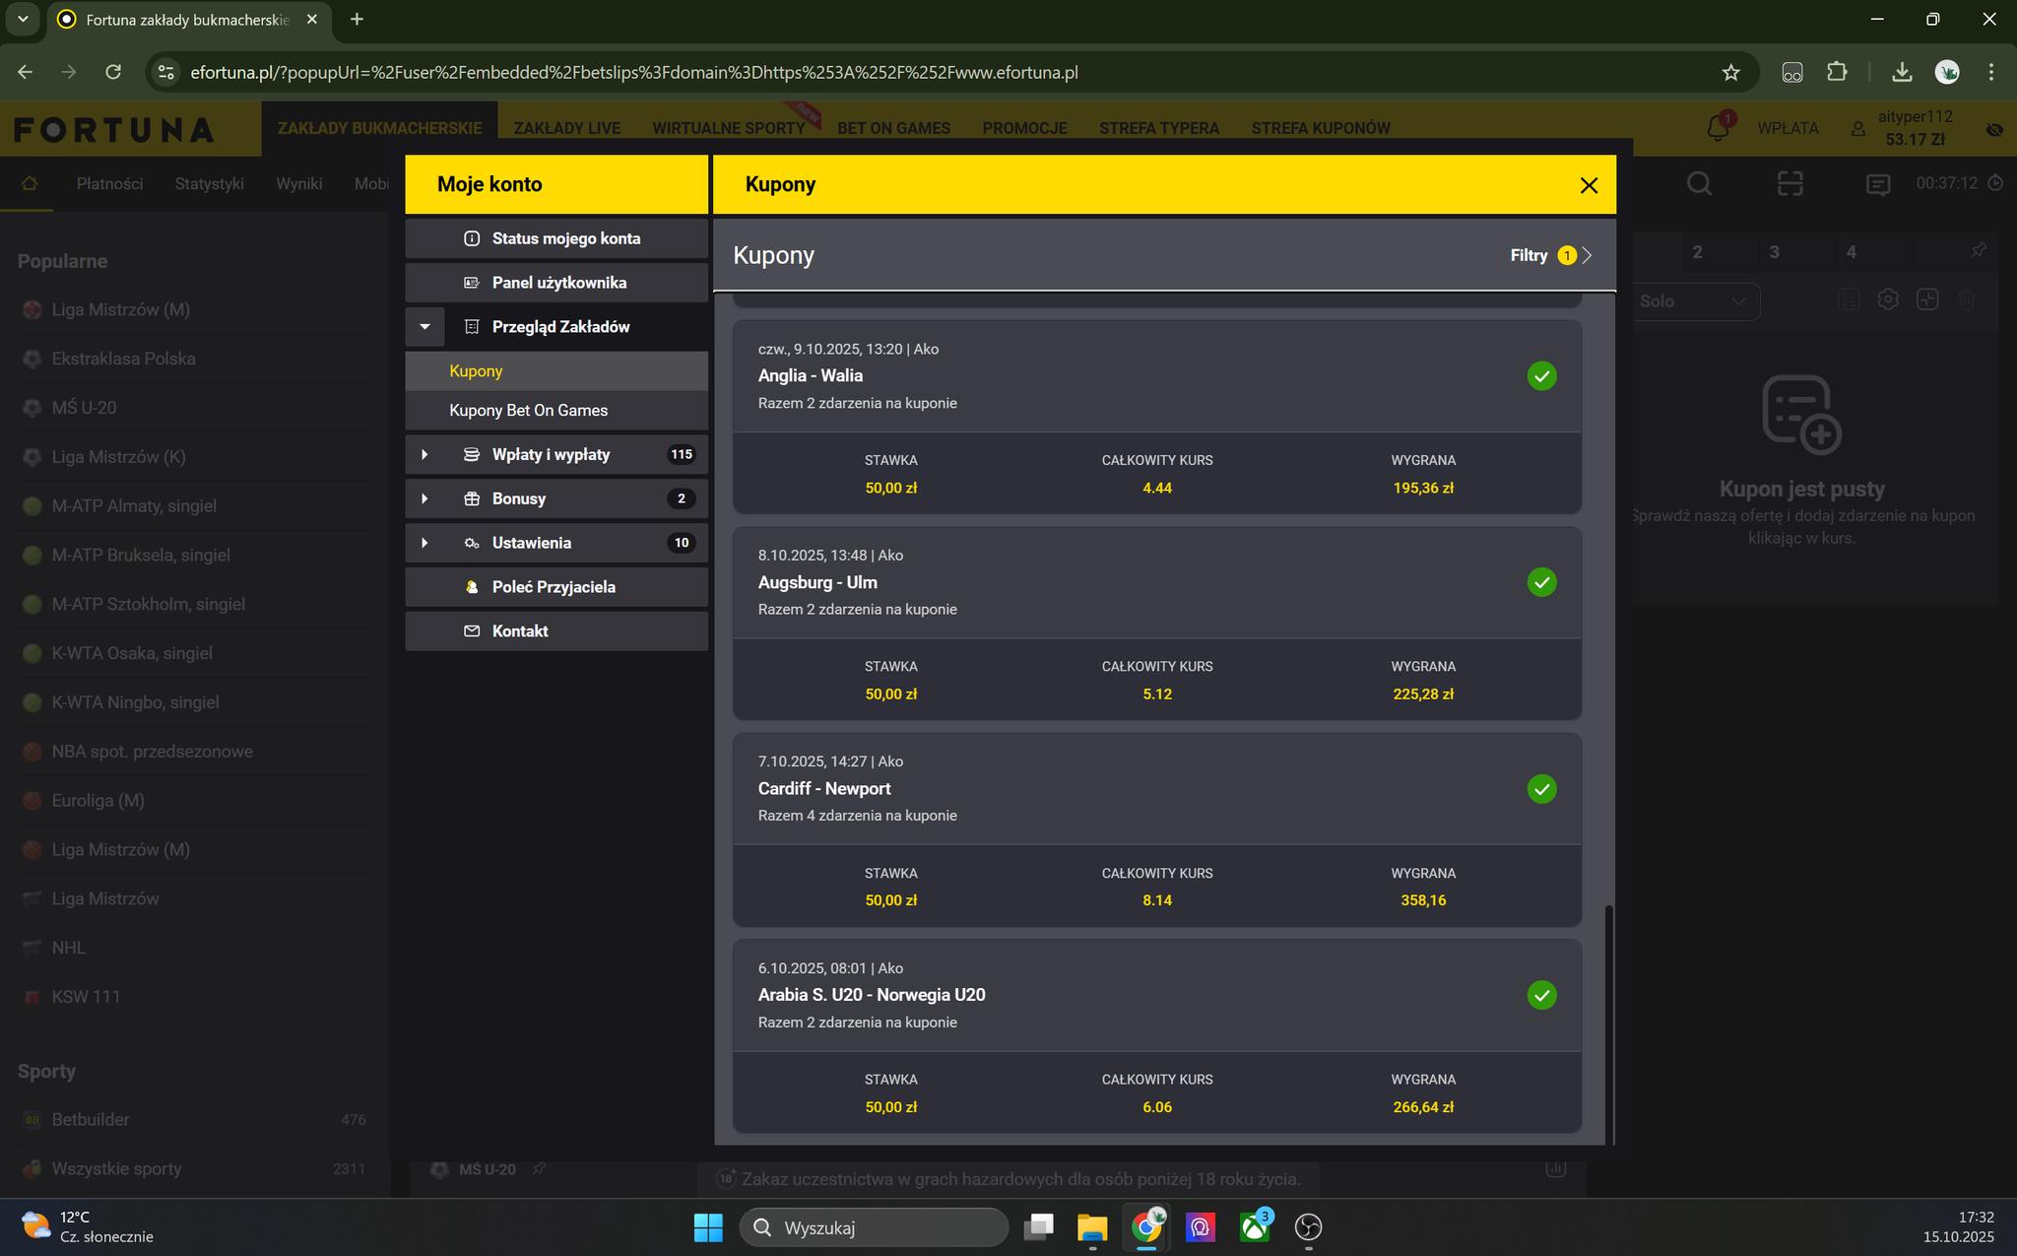Viewport: 2017px width, 1256px height.
Task: Click the Fortuna home icon
Action: tap(30, 183)
